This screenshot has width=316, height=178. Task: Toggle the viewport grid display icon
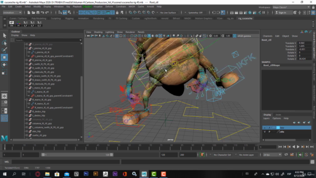point(117,36)
